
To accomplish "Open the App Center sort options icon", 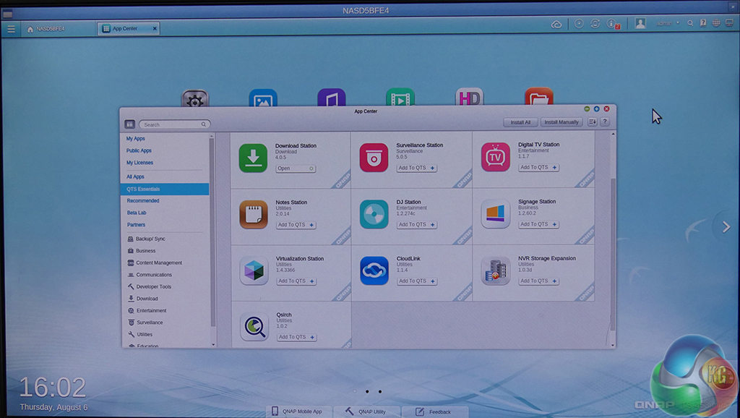I will click(x=593, y=122).
